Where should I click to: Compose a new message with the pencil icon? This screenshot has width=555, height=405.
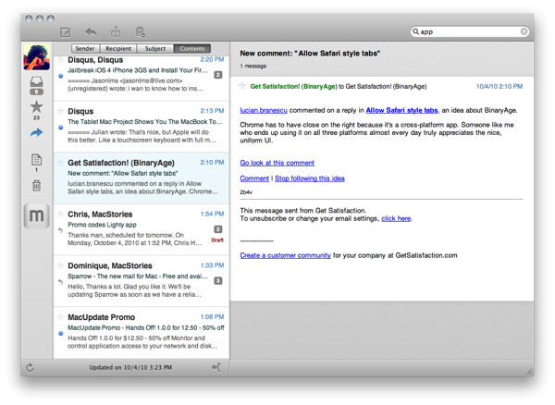[x=66, y=32]
